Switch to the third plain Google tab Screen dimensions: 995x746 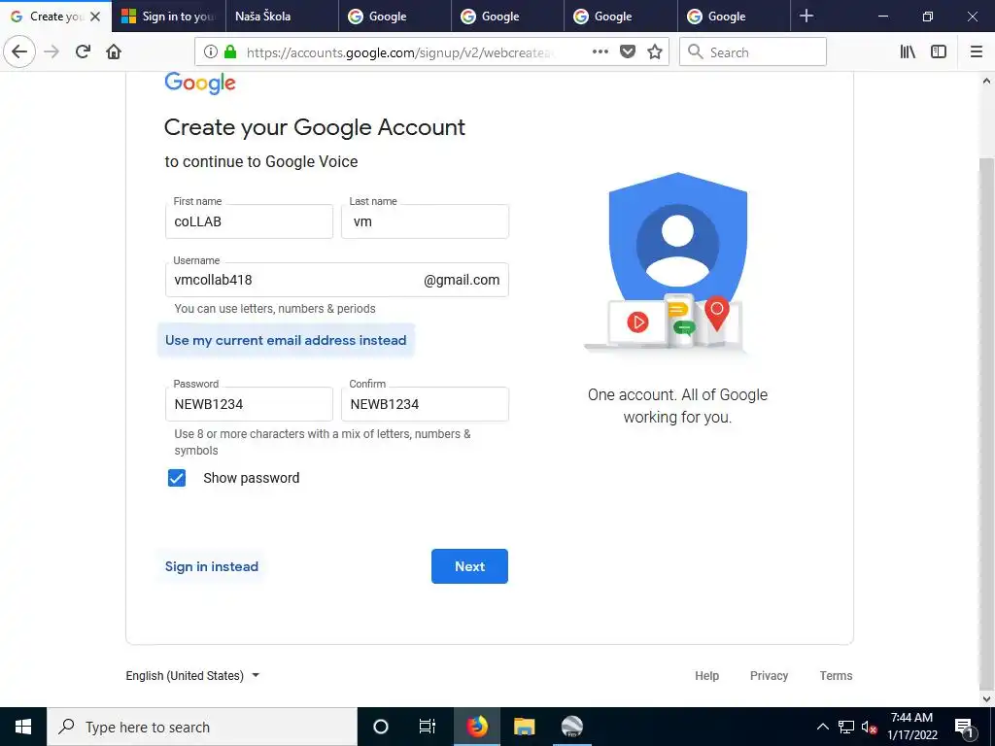620,17
